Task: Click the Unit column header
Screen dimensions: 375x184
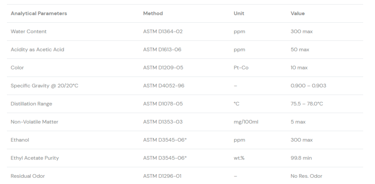Action: point(239,14)
